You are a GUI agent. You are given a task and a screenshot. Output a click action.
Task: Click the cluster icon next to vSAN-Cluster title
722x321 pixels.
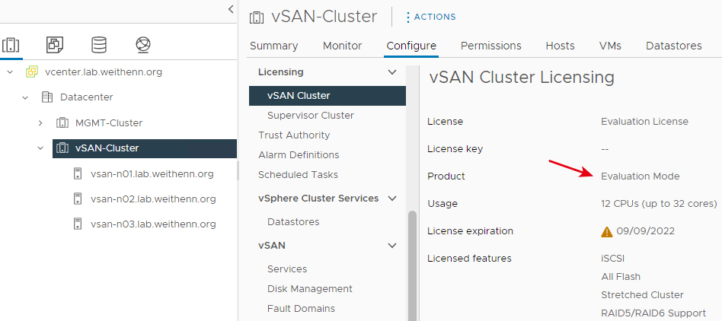(257, 17)
